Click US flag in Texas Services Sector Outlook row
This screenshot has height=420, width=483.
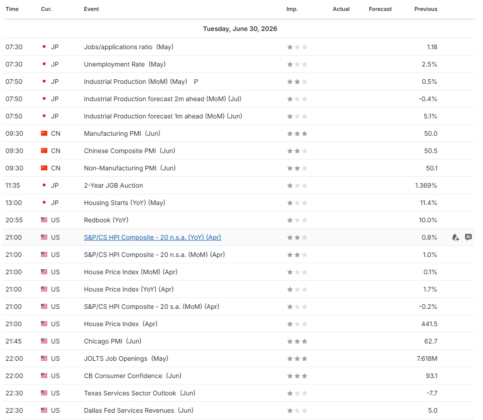click(44, 393)
